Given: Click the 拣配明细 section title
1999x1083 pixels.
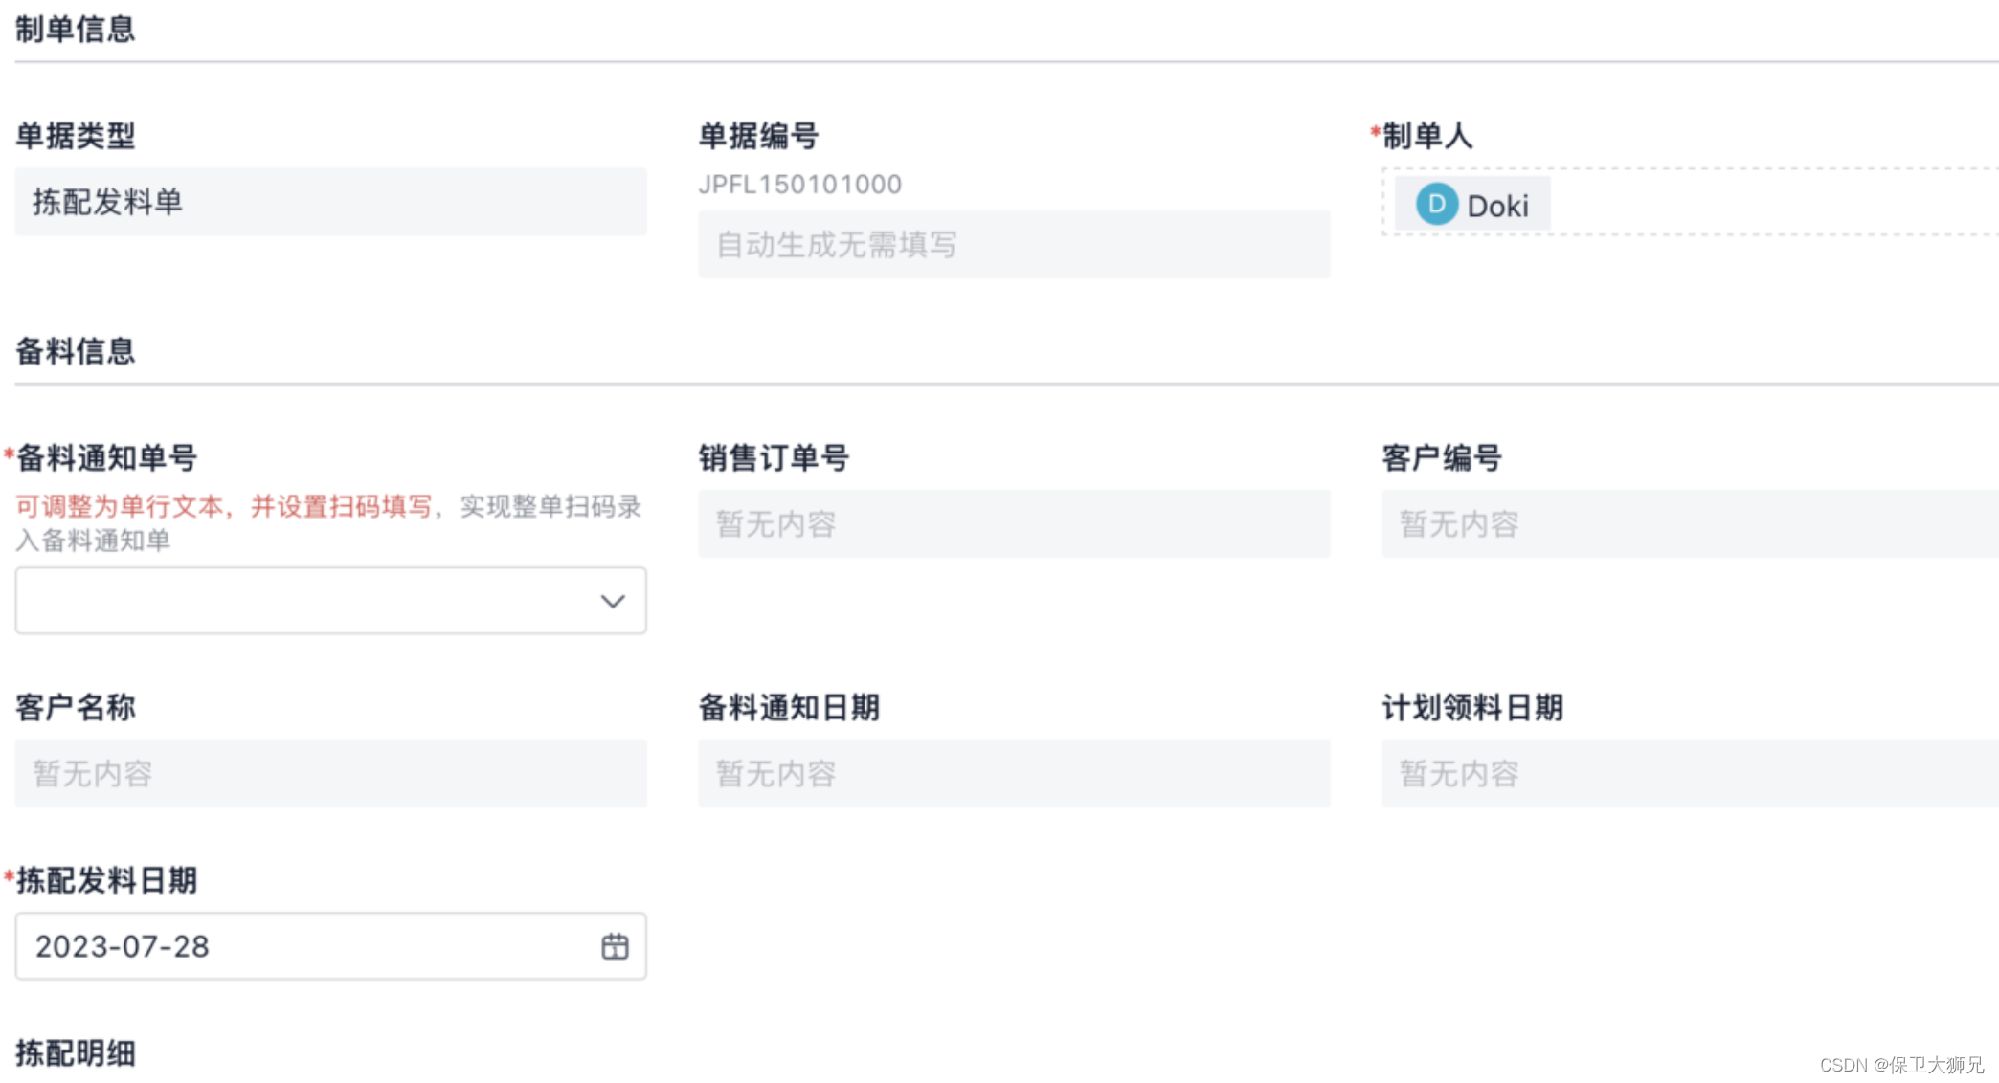Looking at the screenshot, I should coord(76,1053).
